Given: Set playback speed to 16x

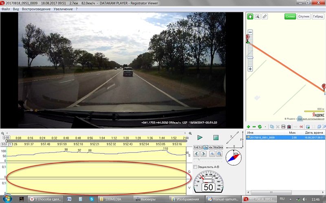Looking at the screenshot, I should pyautogui.click(x=216, y=147).
